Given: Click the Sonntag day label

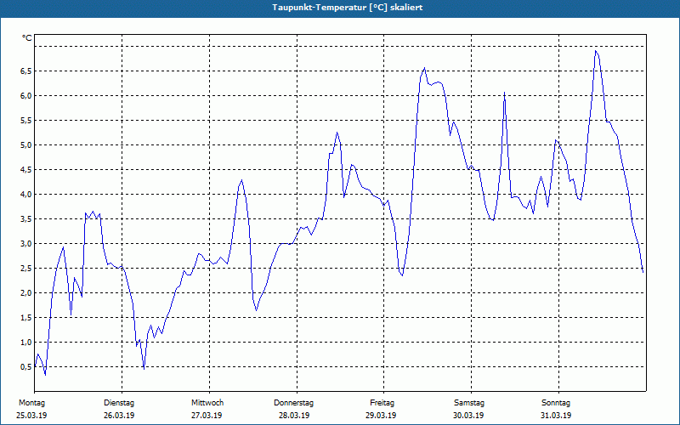Looking at the screenshot, I should [x=556, y=403].
